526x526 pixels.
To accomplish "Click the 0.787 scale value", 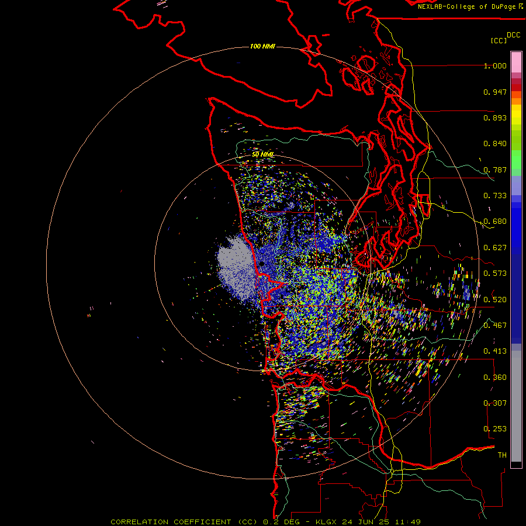I will coord(495,169).
